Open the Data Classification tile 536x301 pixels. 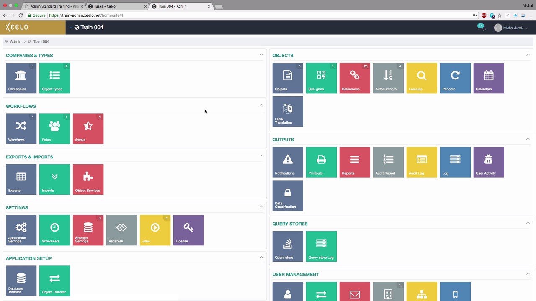[x=288, y=196]
